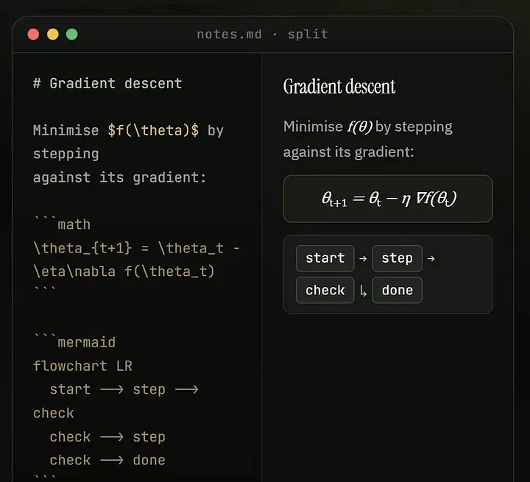Click the '# Gradient descent' source line
The width and height of the screenshot is (530, 482).
tap(107, 83)
